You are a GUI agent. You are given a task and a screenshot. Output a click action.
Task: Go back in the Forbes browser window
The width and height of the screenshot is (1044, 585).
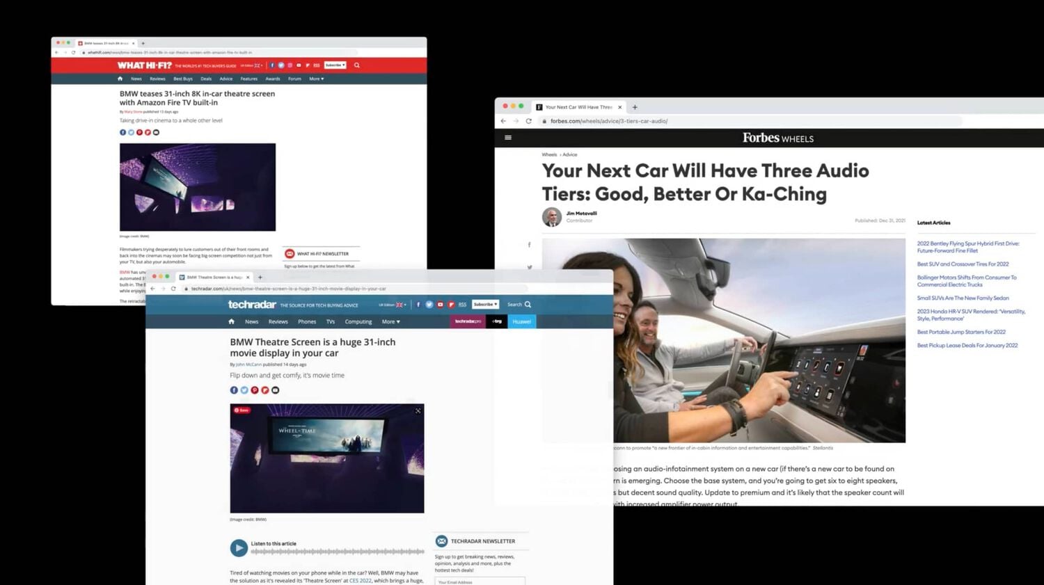click(x=503, y=121)
